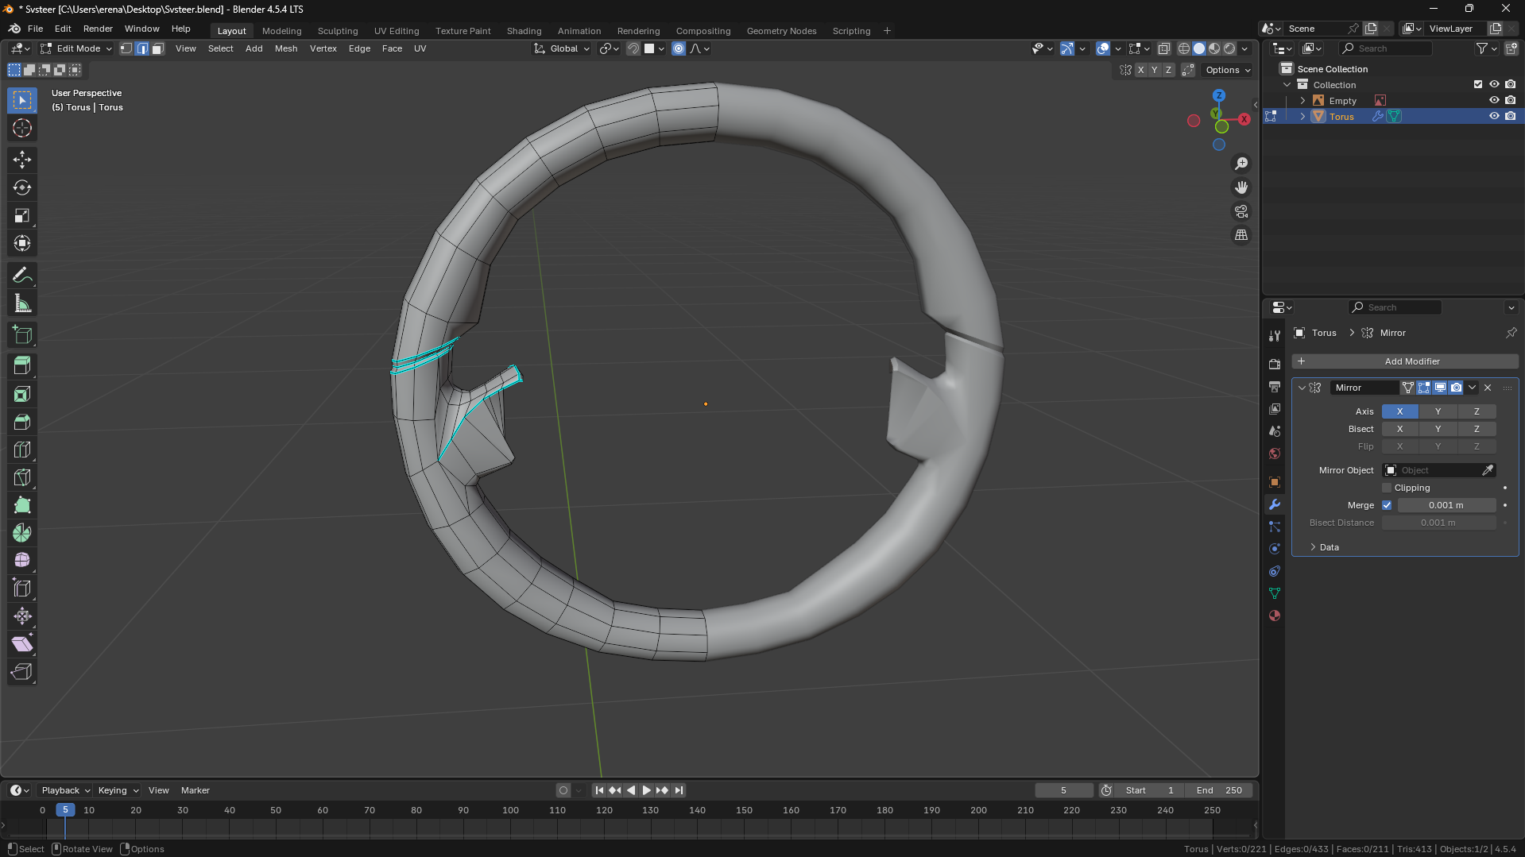Toggle Mirror Axis Y
The width and height of the screenshot is (1525, 857).
1438,411
